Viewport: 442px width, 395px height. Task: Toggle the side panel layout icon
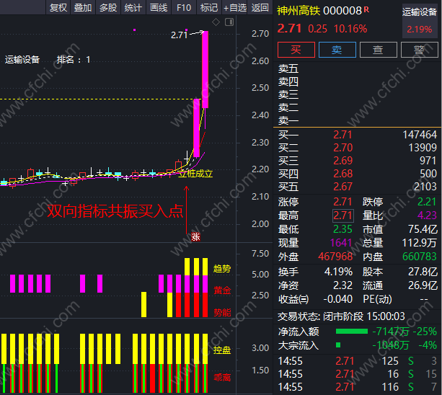(x=229, y=22)
